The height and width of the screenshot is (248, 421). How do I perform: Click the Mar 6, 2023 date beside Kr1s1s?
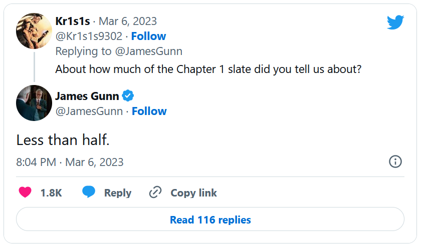[128, 21]
